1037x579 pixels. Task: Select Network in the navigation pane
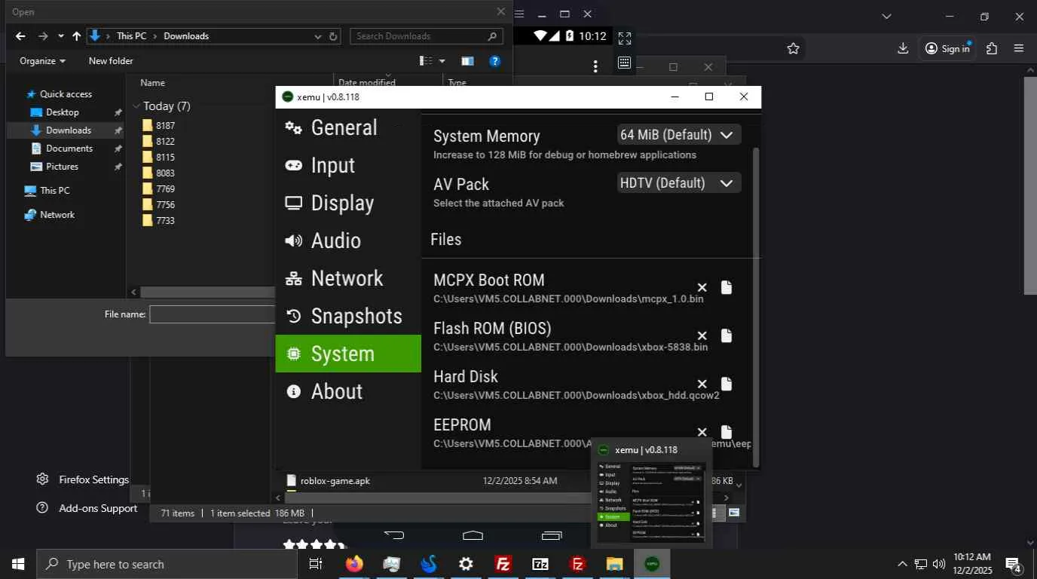click(x=57, y=215)
